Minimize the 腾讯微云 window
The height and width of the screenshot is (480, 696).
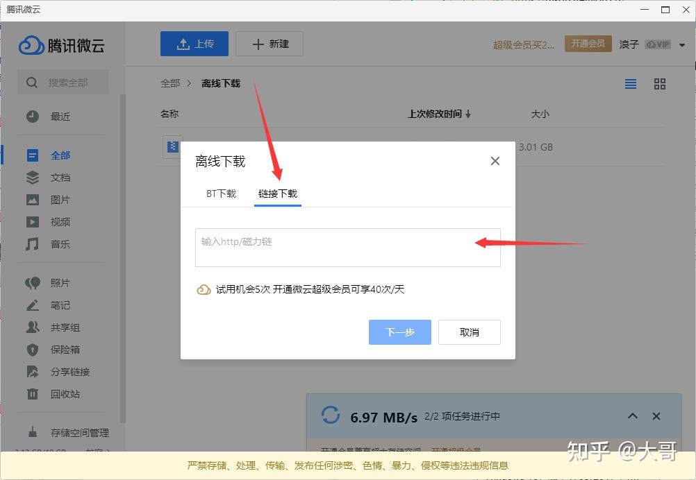pyautogui.click(x=645, y=9)
